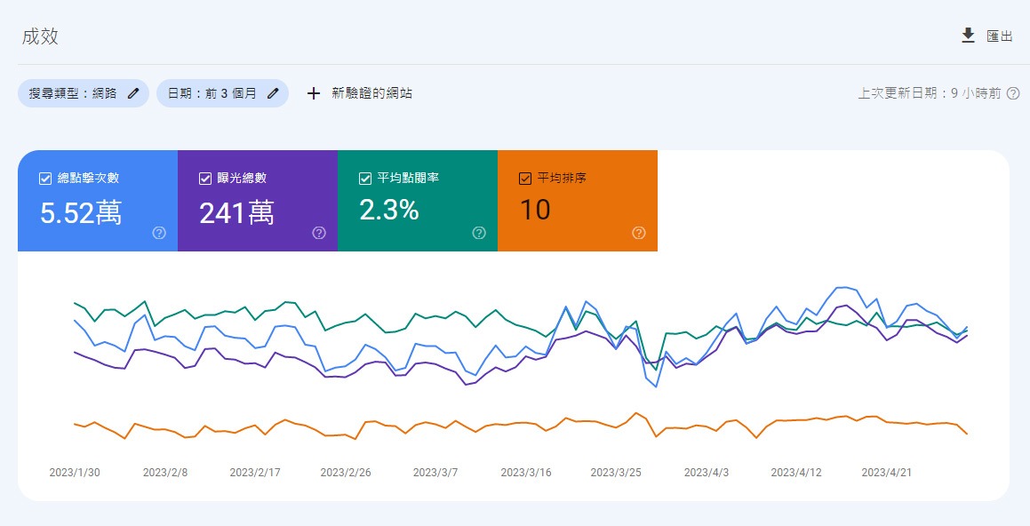Viewport: 1030px width, 526px height.
Task: Click the download export icon
Action: click(x=968, y=36)
